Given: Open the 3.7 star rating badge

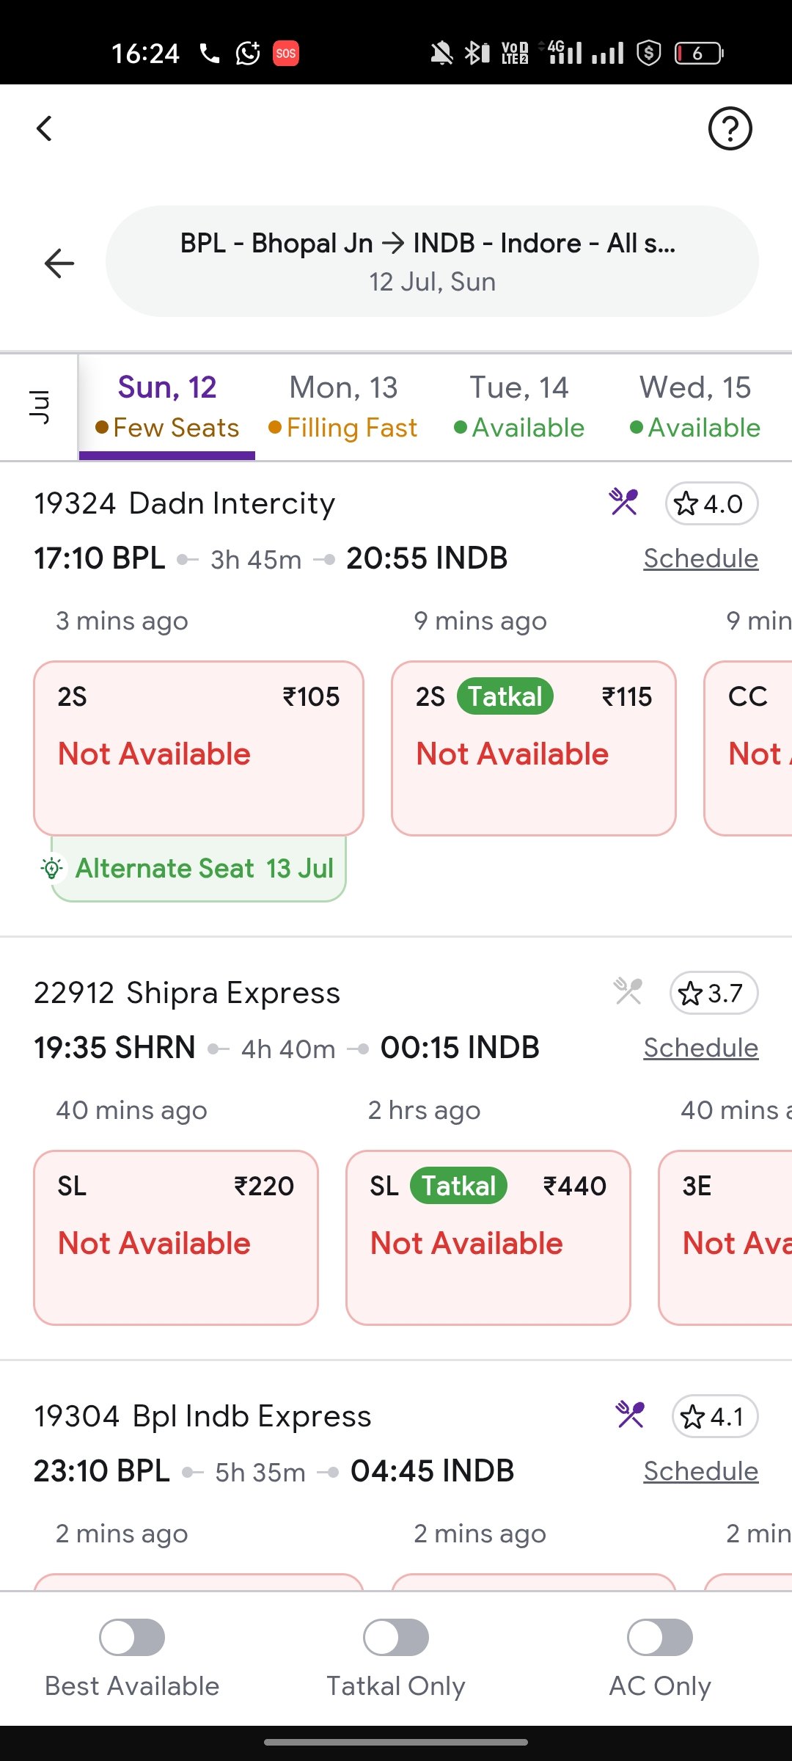Looking at the screenshot, I should 714,993.
